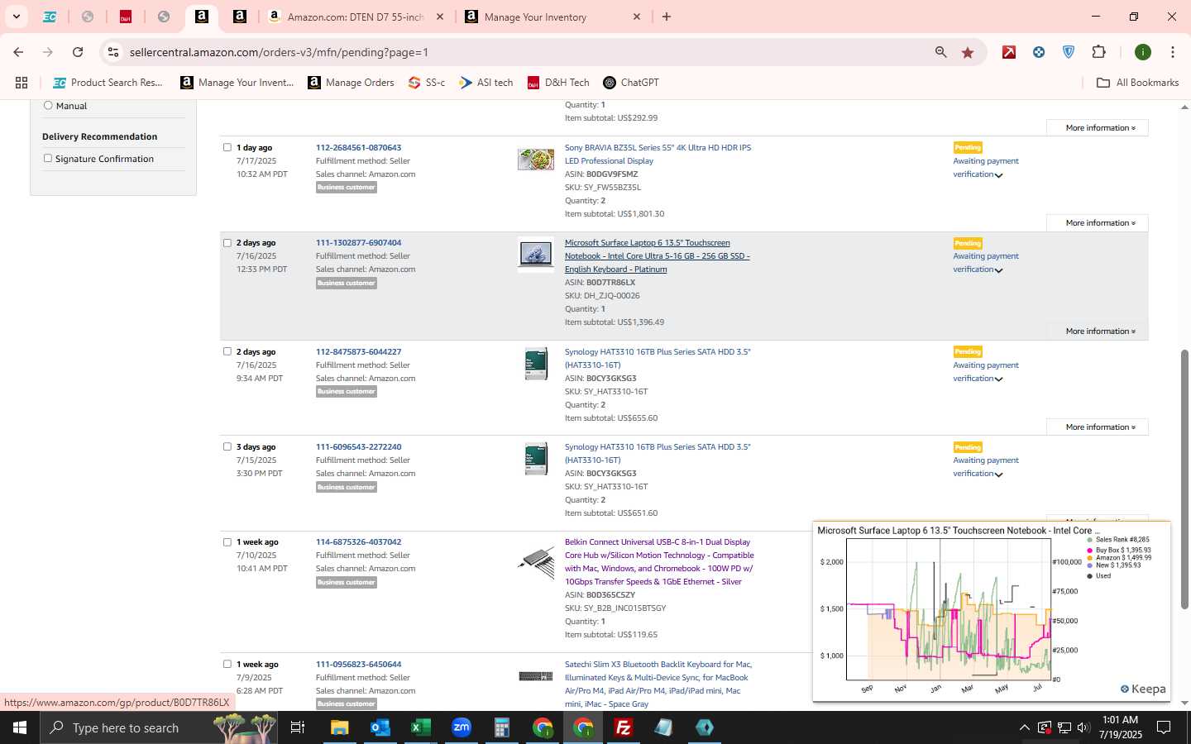Screen dimensions: 1191x744
Task: Check order 111-6096543-2272240 checkbox
Action: (x=227, y=446)
